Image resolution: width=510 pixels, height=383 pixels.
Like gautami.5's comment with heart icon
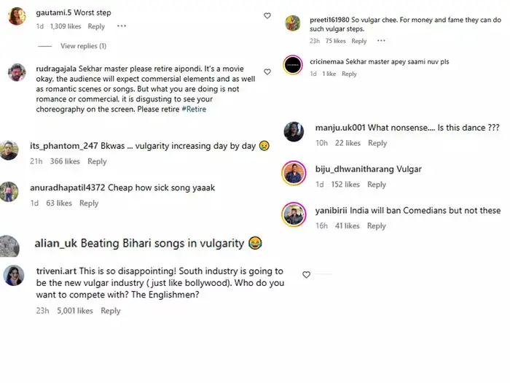pyautogui.click(x=267, y=15)
